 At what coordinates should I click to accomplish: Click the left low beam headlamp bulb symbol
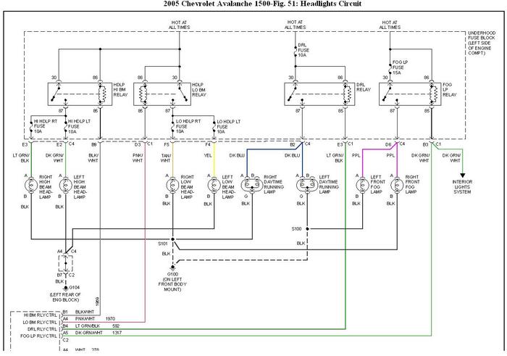coord(214,185)
